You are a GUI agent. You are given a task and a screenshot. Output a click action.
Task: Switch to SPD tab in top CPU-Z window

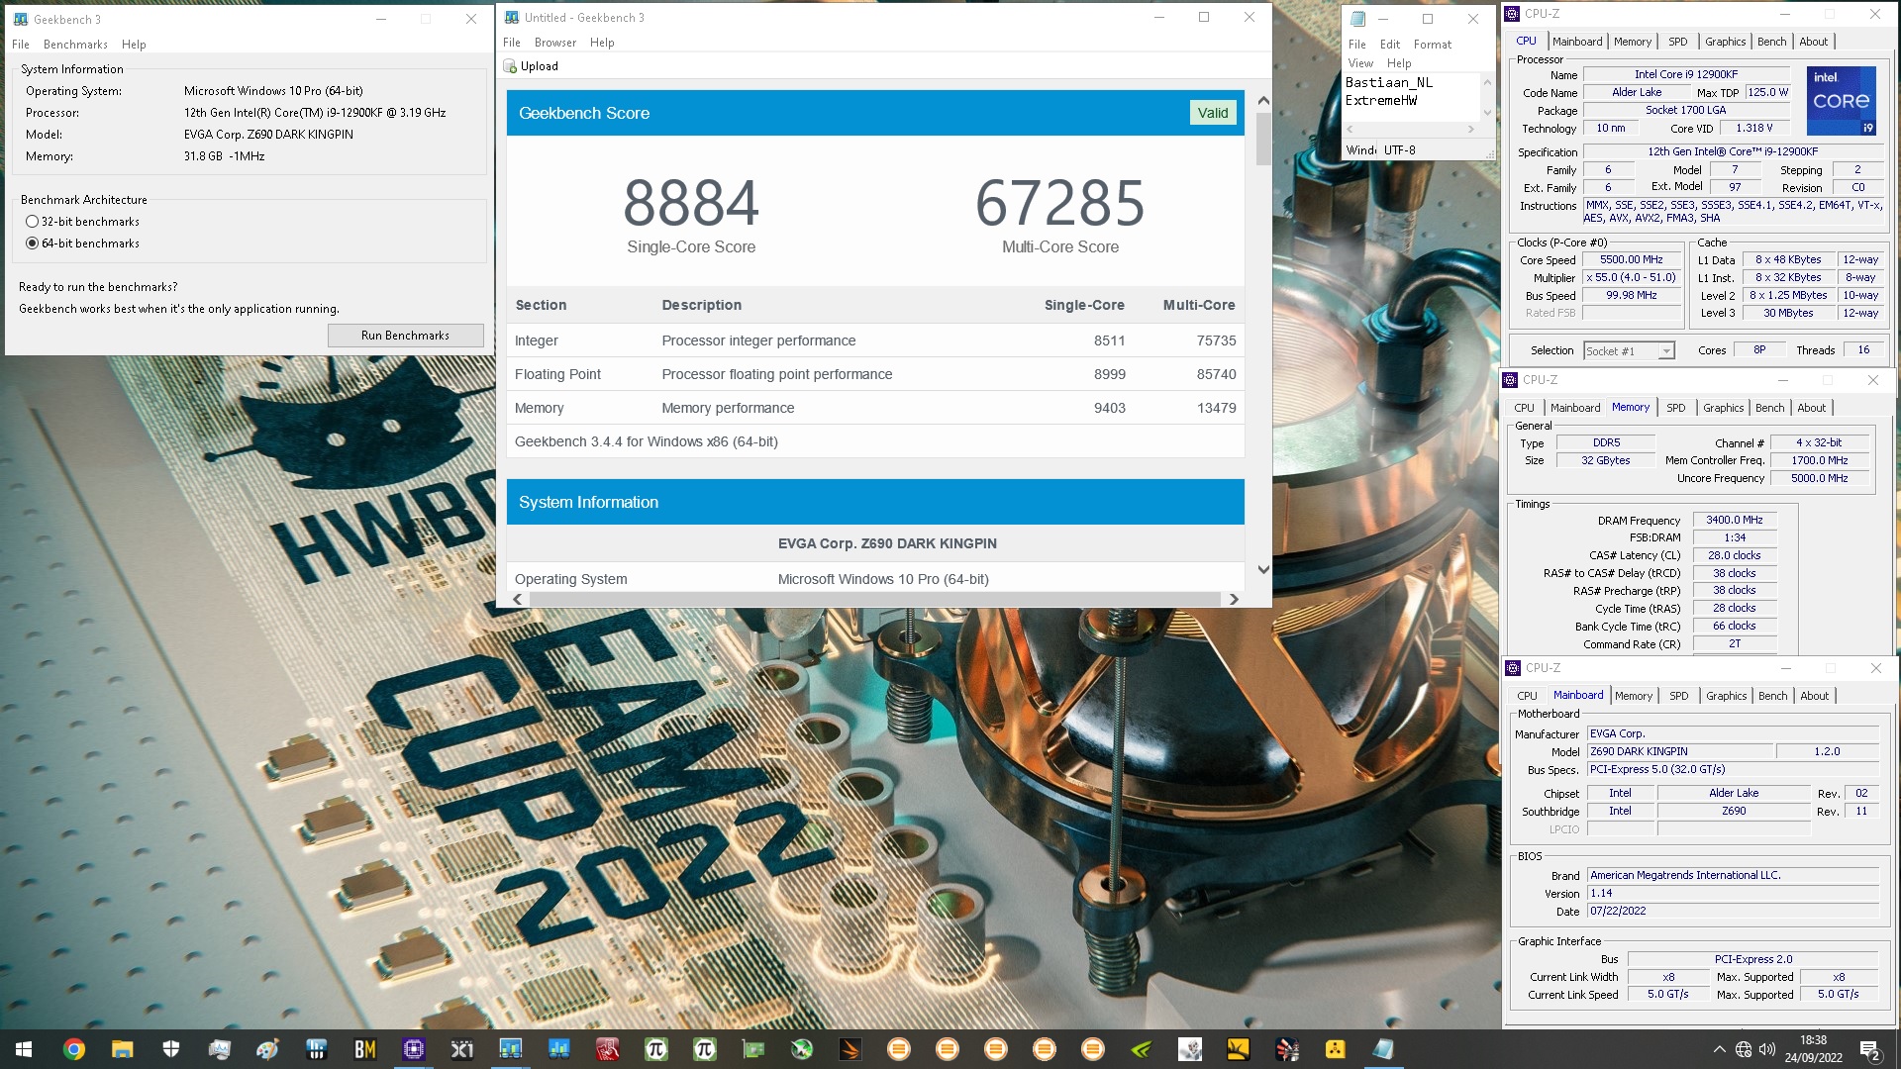1677,42
